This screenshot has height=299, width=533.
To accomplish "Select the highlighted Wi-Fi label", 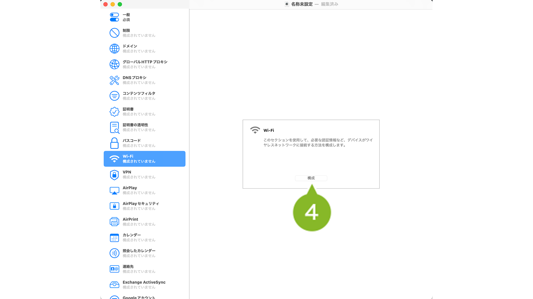I will coord(128,156).
